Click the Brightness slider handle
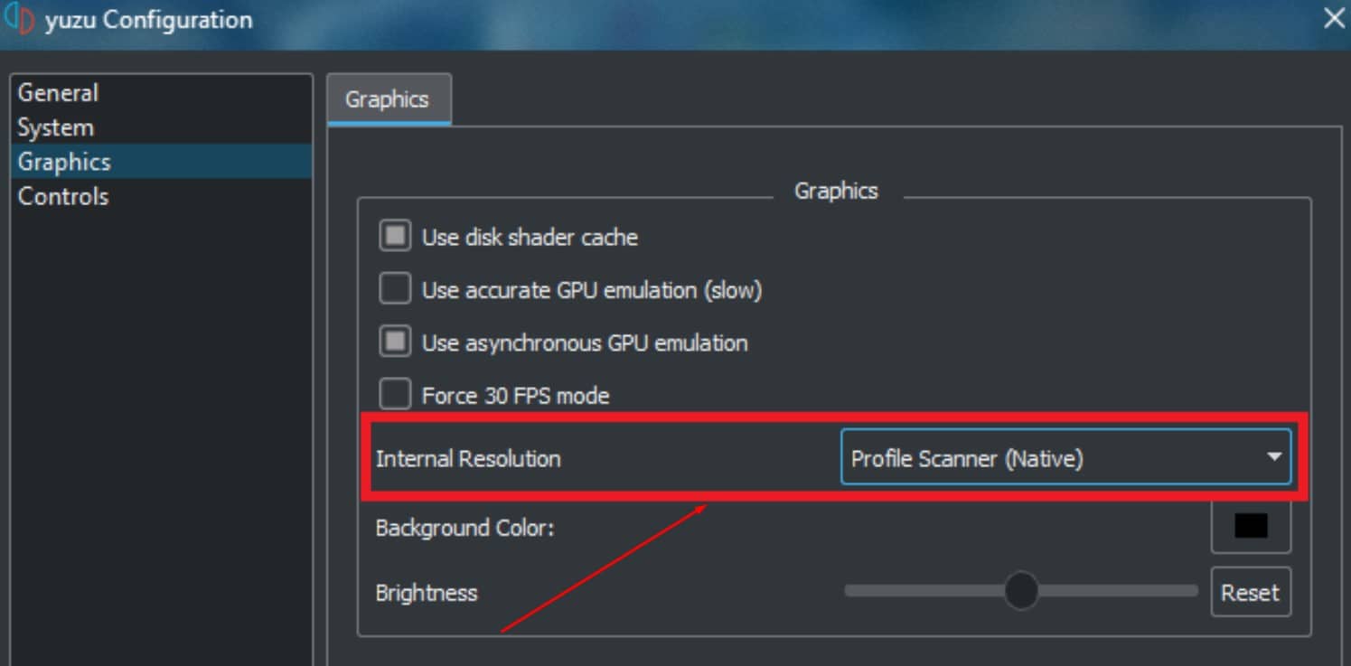Viewport: 1351px width, 666px height. [1021, 591]
